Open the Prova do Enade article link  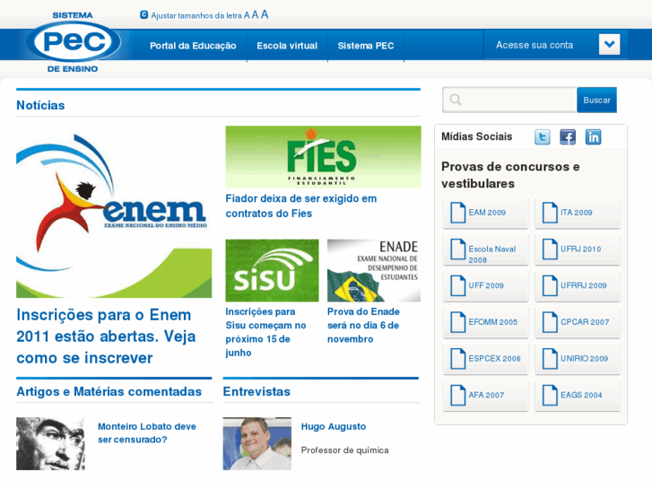coord(363,326)
